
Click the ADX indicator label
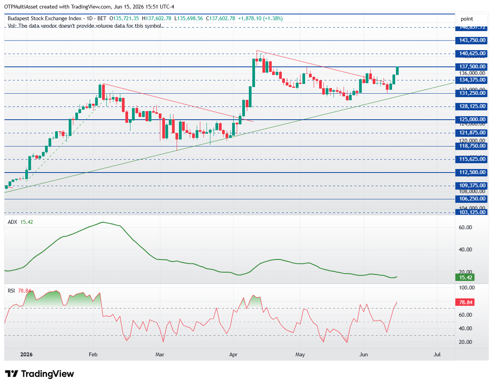(13, 222)
